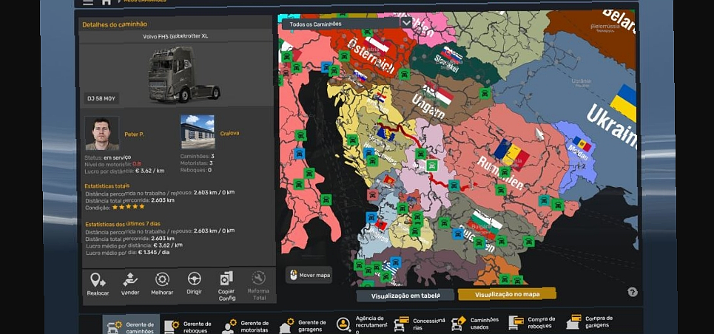Click the Copiar Config icon
The width and height of the screenshot is (714, 334).
(x=226, y=279)
